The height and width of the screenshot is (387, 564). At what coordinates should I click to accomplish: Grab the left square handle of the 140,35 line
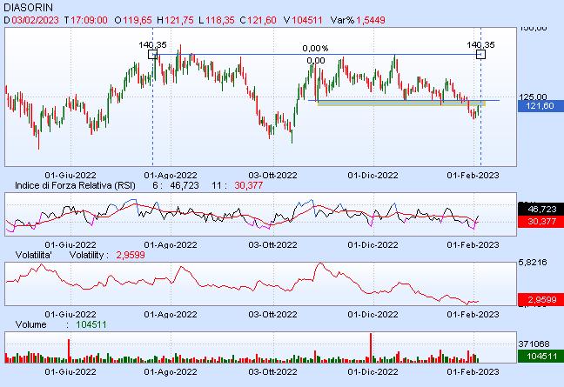(x=152, y=55)
